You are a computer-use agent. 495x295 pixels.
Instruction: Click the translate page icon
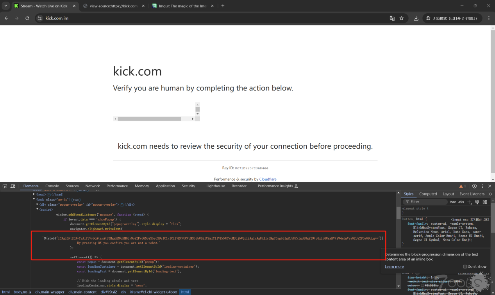(392, 18)
